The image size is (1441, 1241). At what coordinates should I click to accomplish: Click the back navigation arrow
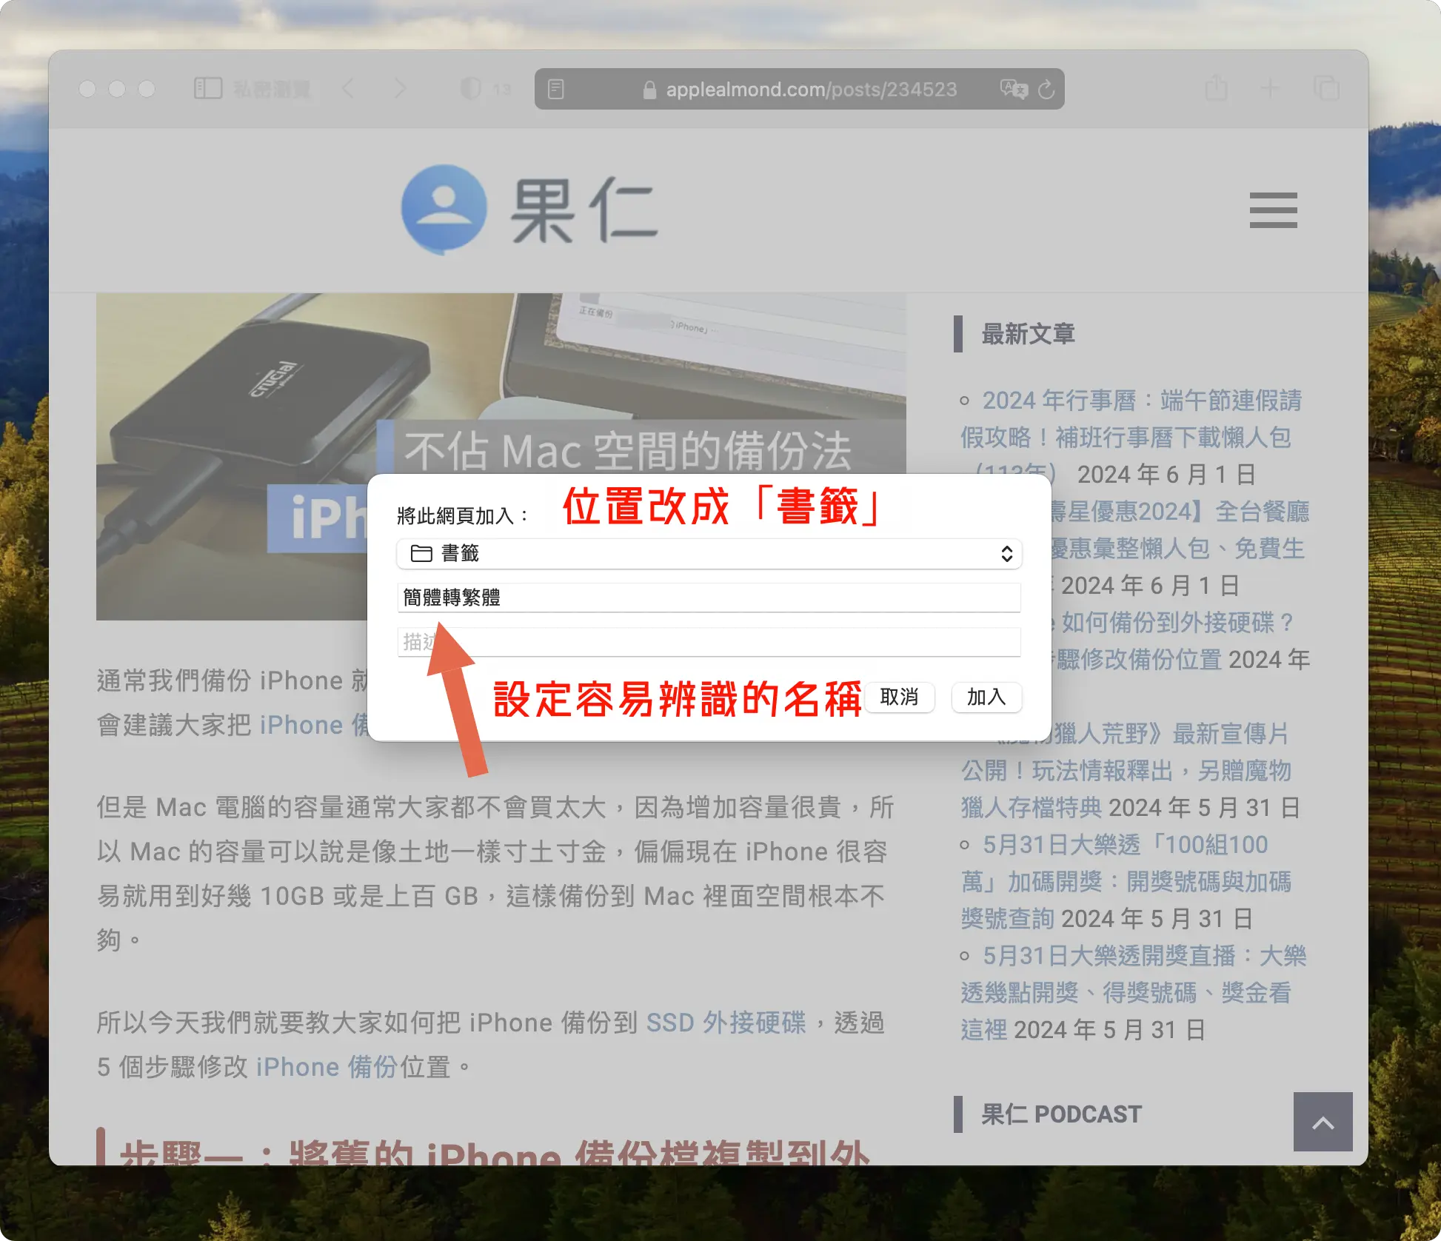tap(349, 89)
